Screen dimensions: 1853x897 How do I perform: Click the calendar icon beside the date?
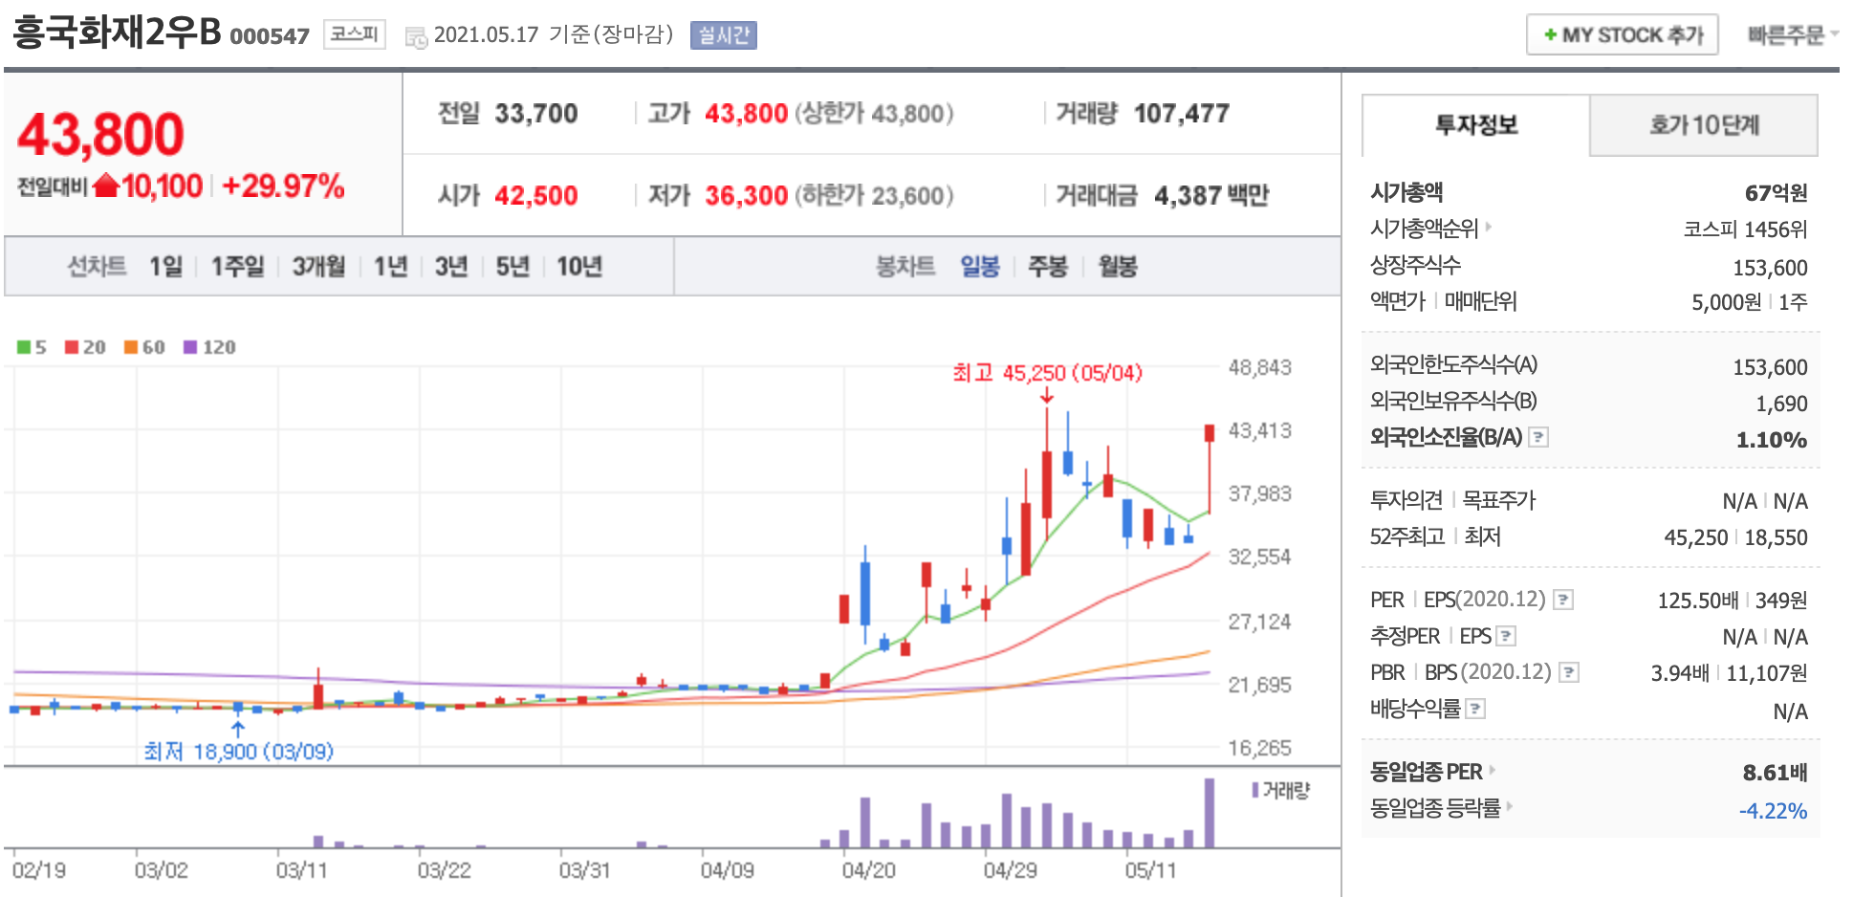[416, 37]
